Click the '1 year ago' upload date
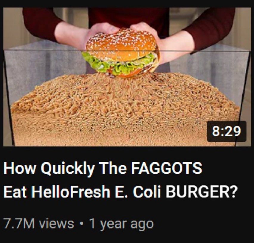This screenshot has width=254, height=243. pos(121,224)
